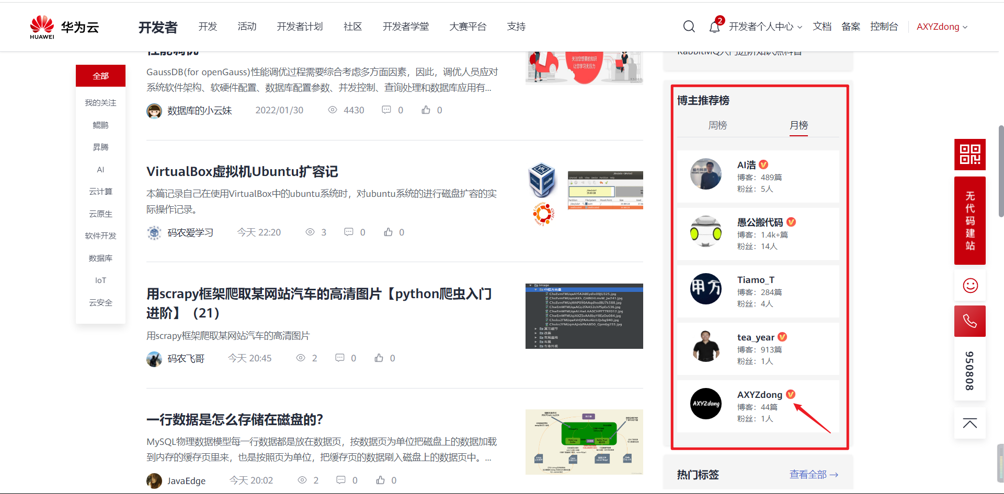Click the like icon on VirtualBox article
Screen dimensions: 1004x494
(x=388, y=232)
